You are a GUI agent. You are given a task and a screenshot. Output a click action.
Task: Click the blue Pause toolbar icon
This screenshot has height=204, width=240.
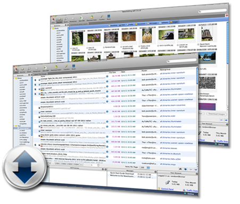[73, 66]
